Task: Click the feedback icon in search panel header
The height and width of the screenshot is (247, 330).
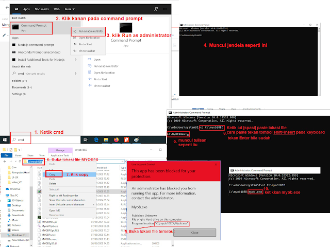Action: pyautogui.click(x=156, y=9)
